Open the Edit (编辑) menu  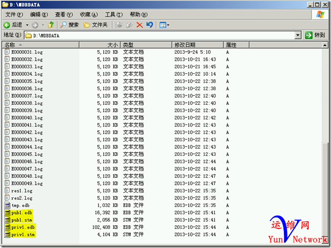[x=39, y=15]
